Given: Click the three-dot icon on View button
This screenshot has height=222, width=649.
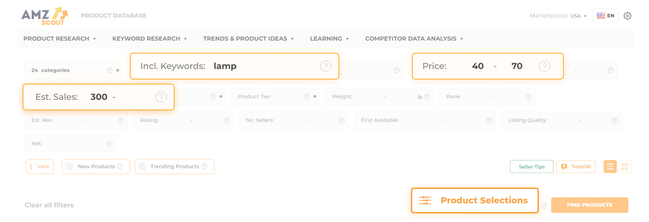Looking at the screenshot, I should point(32,166).
